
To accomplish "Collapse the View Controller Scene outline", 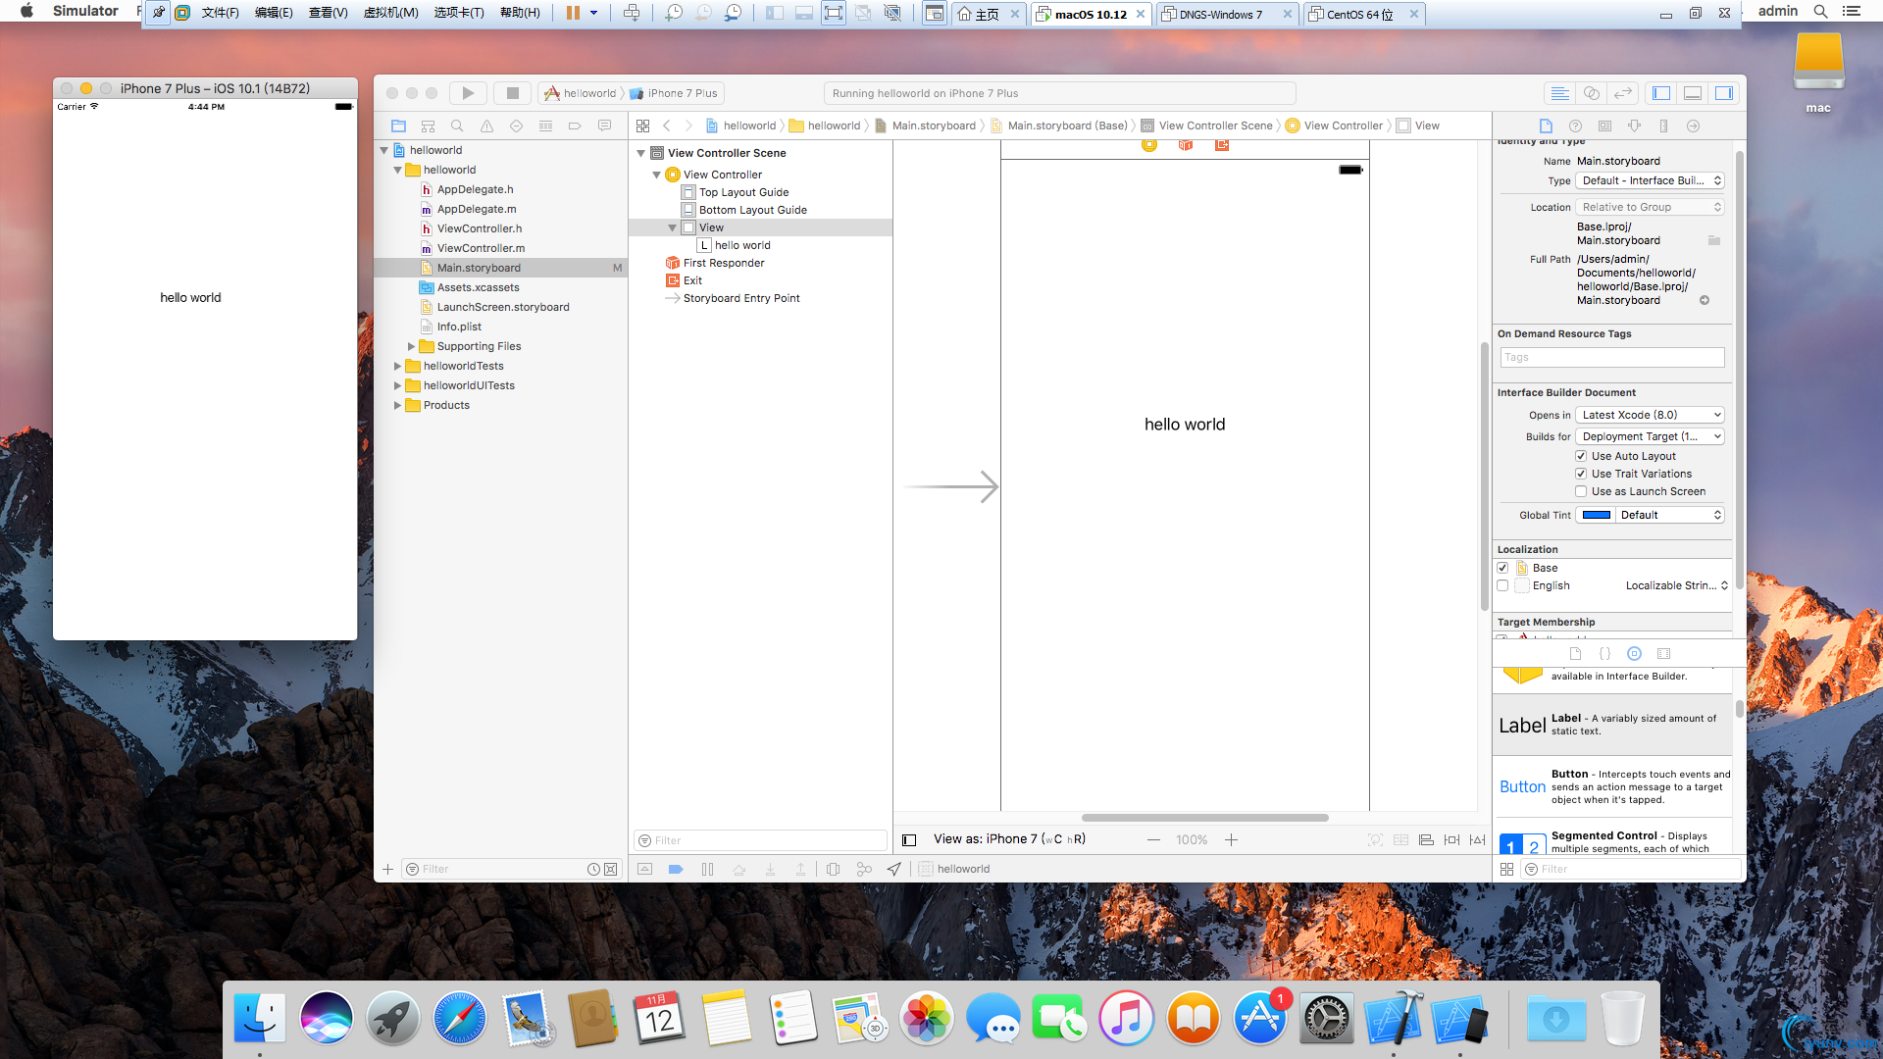I will pos(641,153).
